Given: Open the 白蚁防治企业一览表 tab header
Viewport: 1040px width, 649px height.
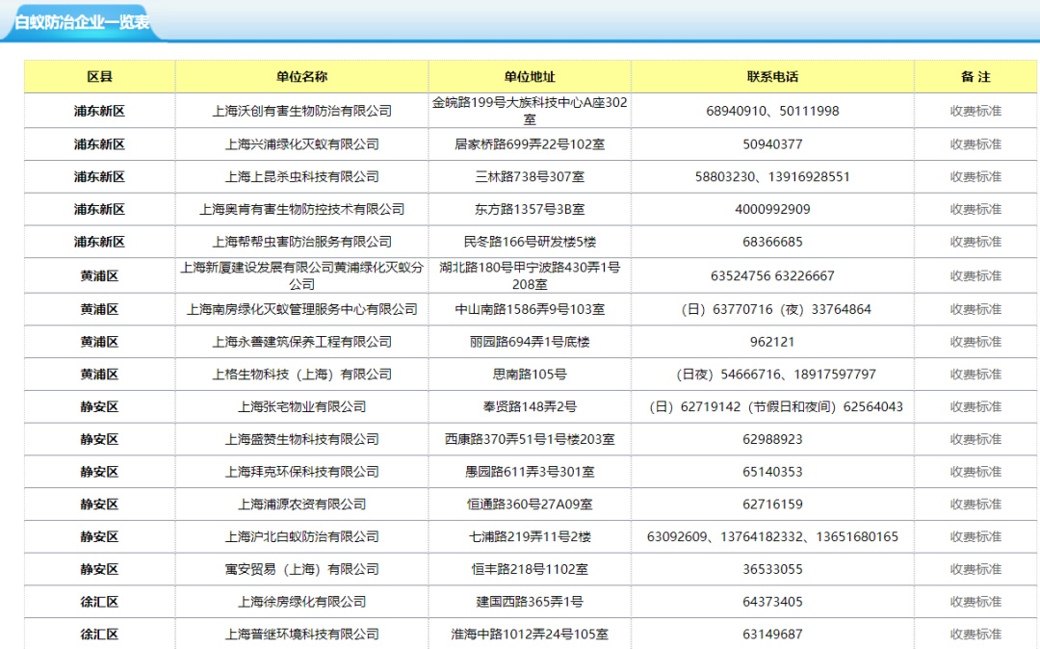Looking at the screenshot, I should (x=82, y=22).
